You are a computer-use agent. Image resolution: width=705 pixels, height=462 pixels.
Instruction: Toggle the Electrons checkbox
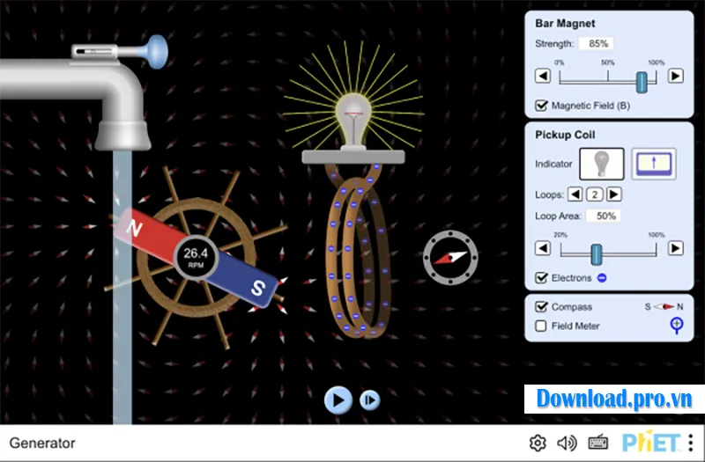(541, 278)
